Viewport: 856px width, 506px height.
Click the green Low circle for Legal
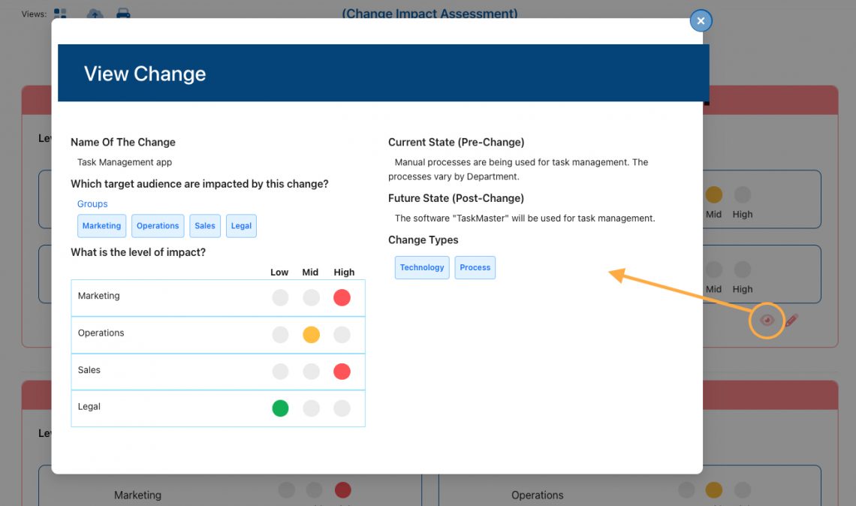[x=280, y=408]
